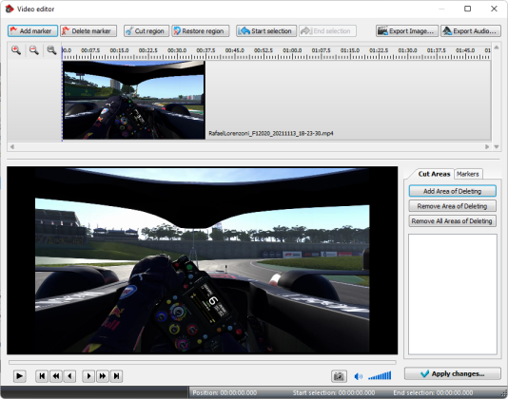Screen dimensions: 508x399
Task: Click the timeline left scroll arrow
Action: [x=12, y=146]
